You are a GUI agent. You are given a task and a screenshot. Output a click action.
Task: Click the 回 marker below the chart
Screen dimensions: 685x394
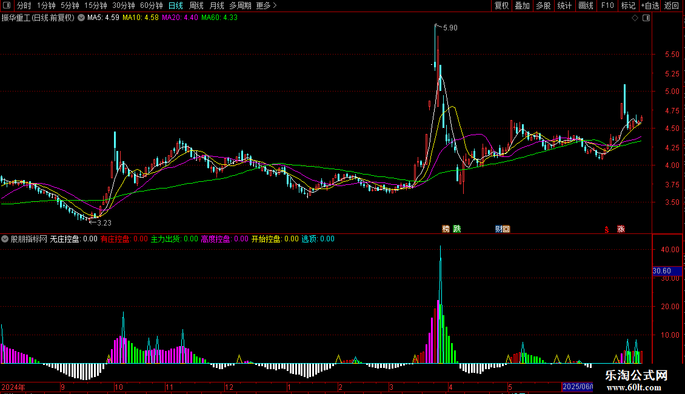506,229
